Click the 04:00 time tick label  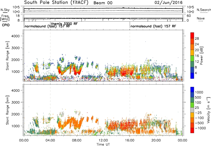click(x=50, y=140)
